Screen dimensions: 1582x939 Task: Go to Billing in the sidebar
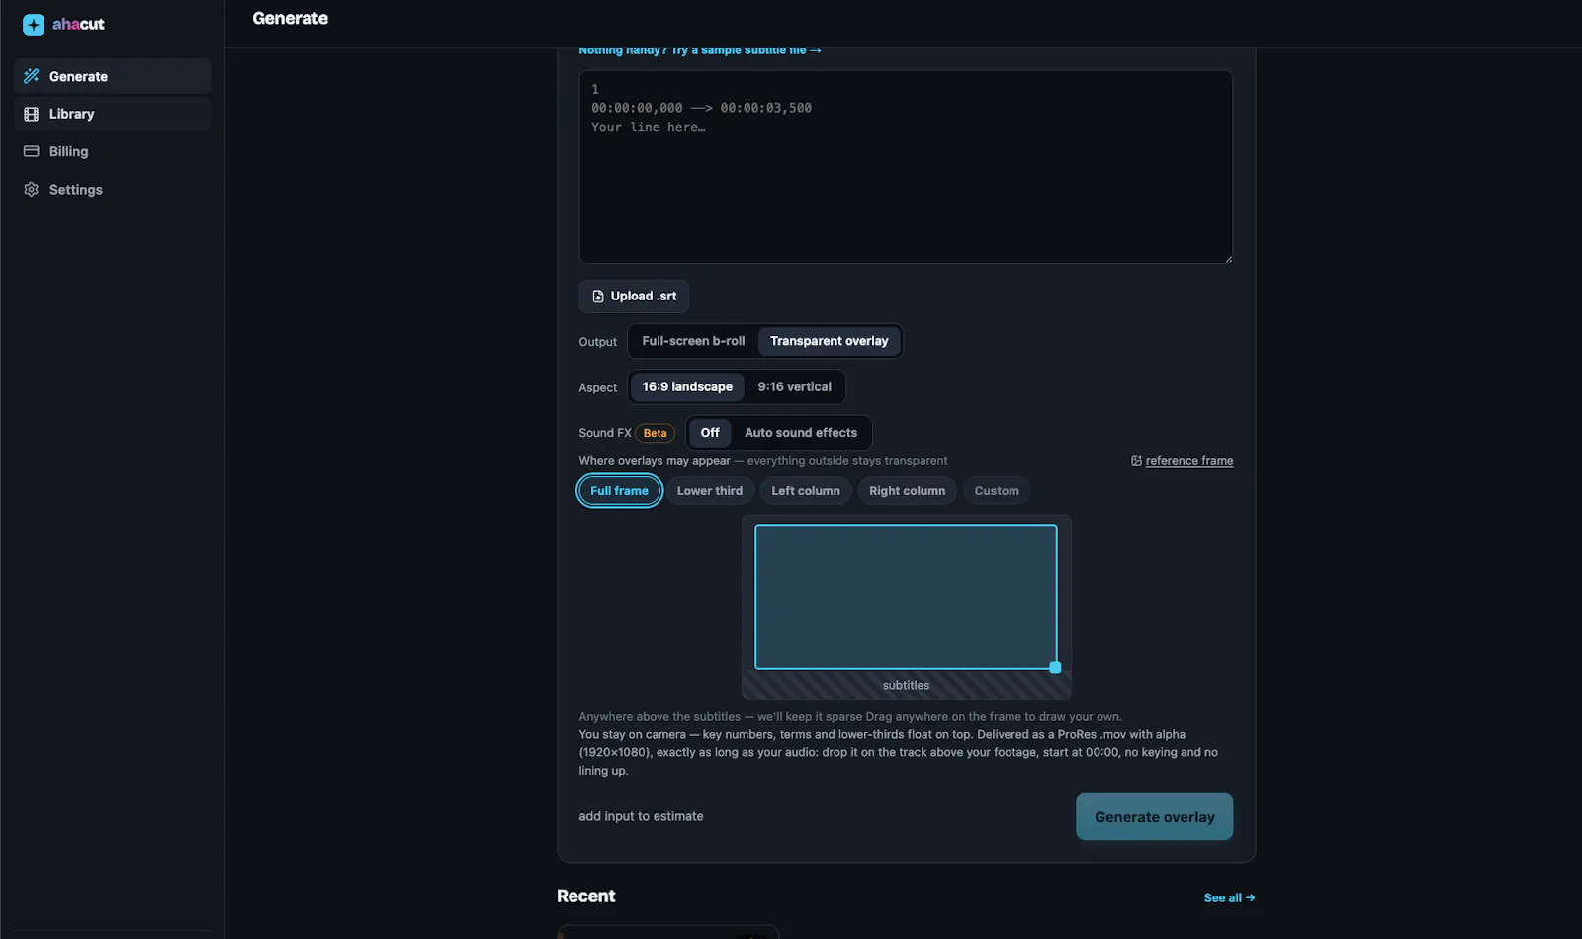pos(113,151)
